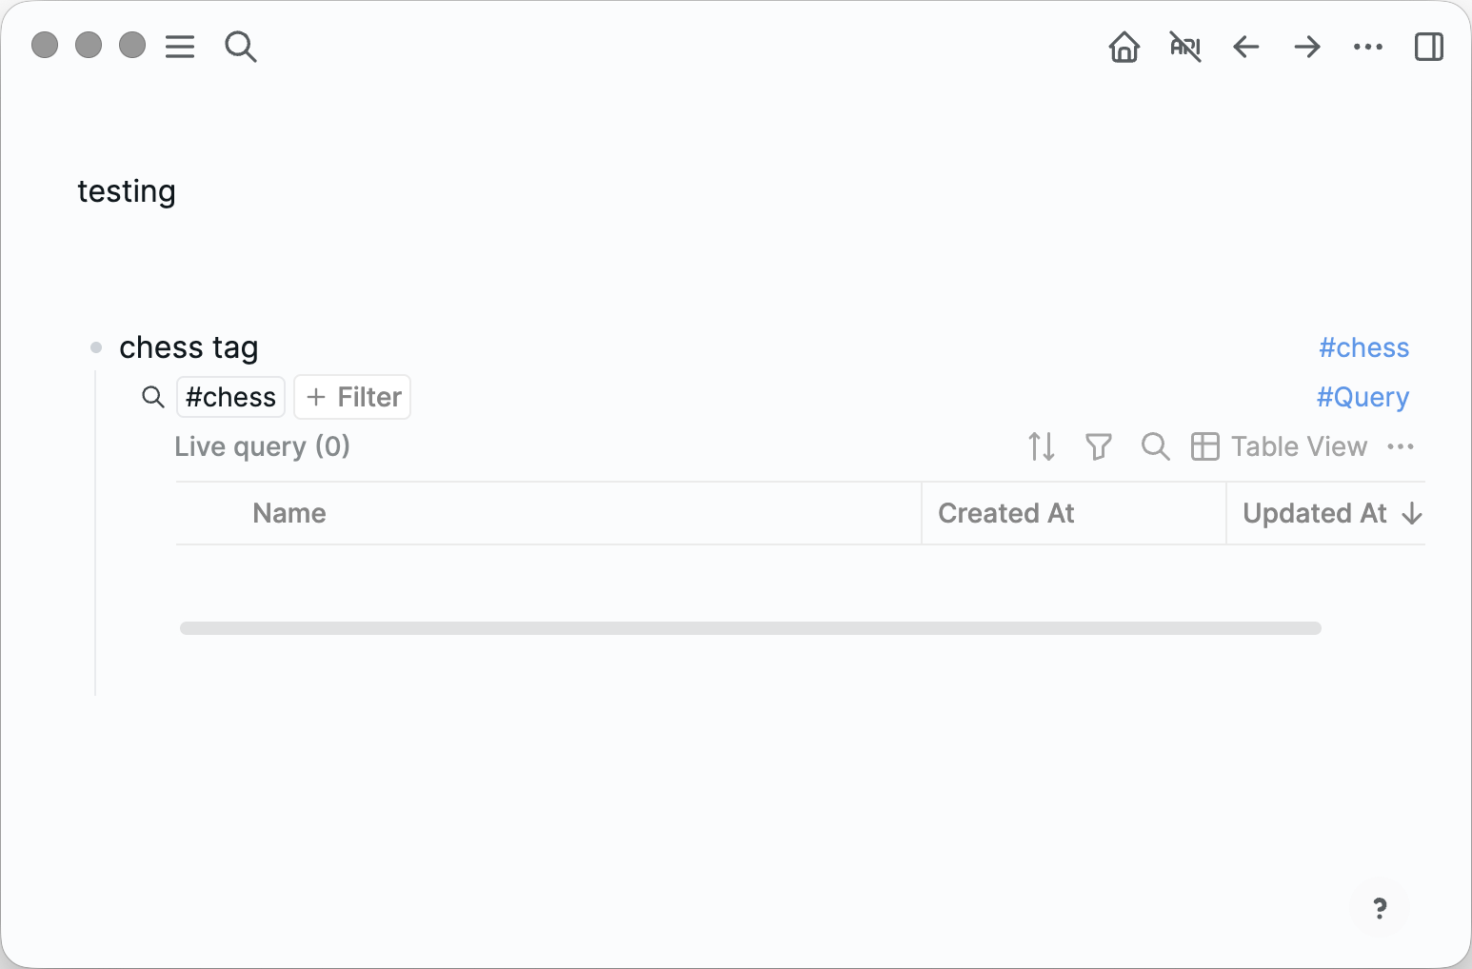The height and width of the screenshot is (969, 1472).
Task: Search within the live query results
Action: pyautogui.click(x=1155, y=446)
